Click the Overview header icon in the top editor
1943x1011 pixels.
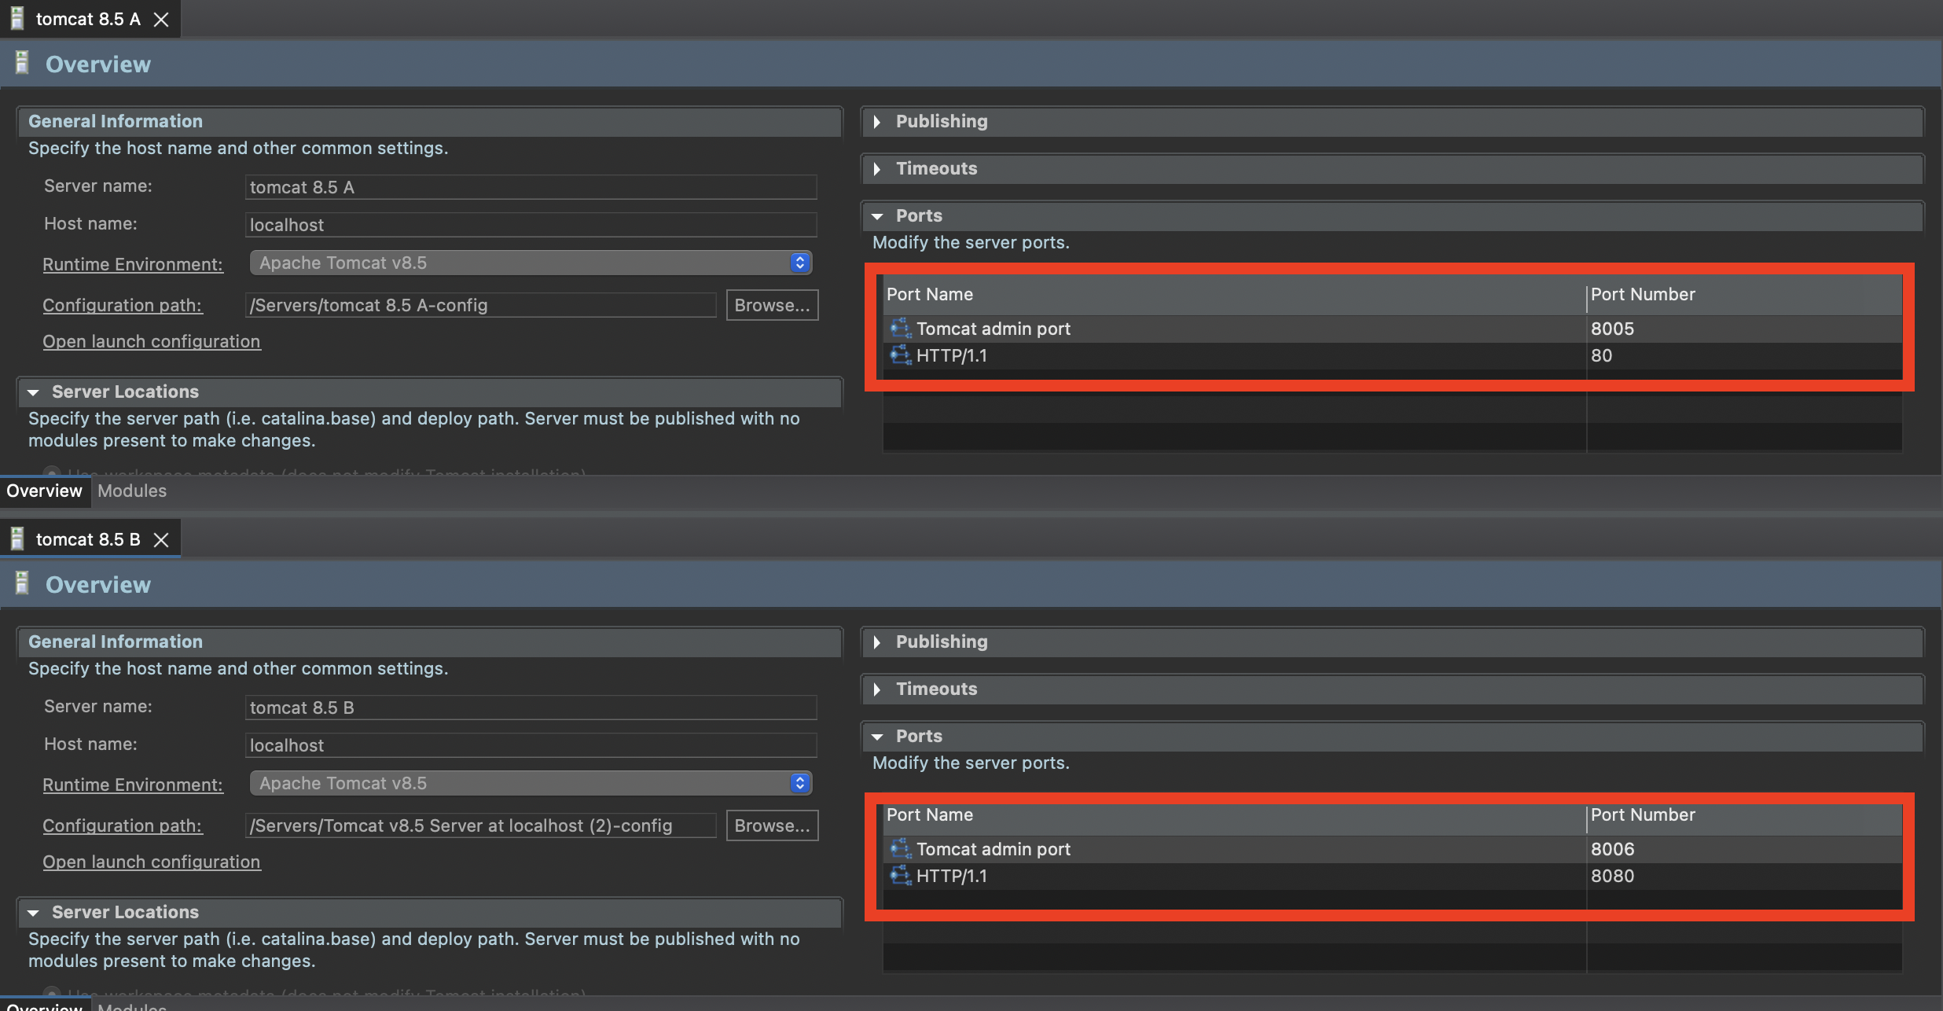(x=22, y=64)
